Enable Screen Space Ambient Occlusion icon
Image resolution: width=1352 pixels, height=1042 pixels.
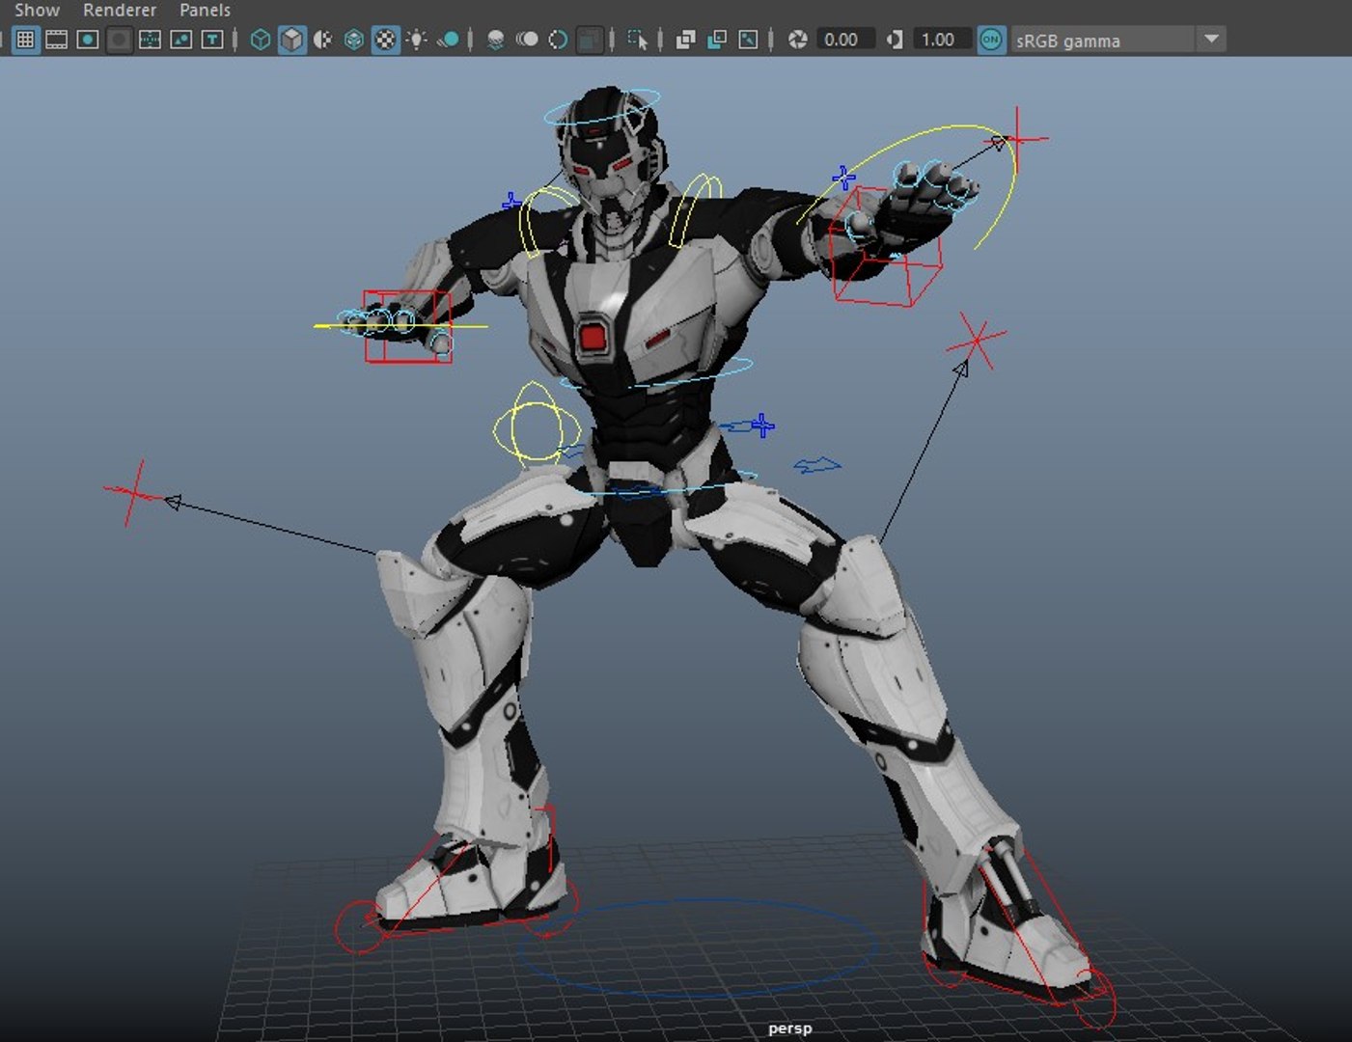(x=496, y=40)
